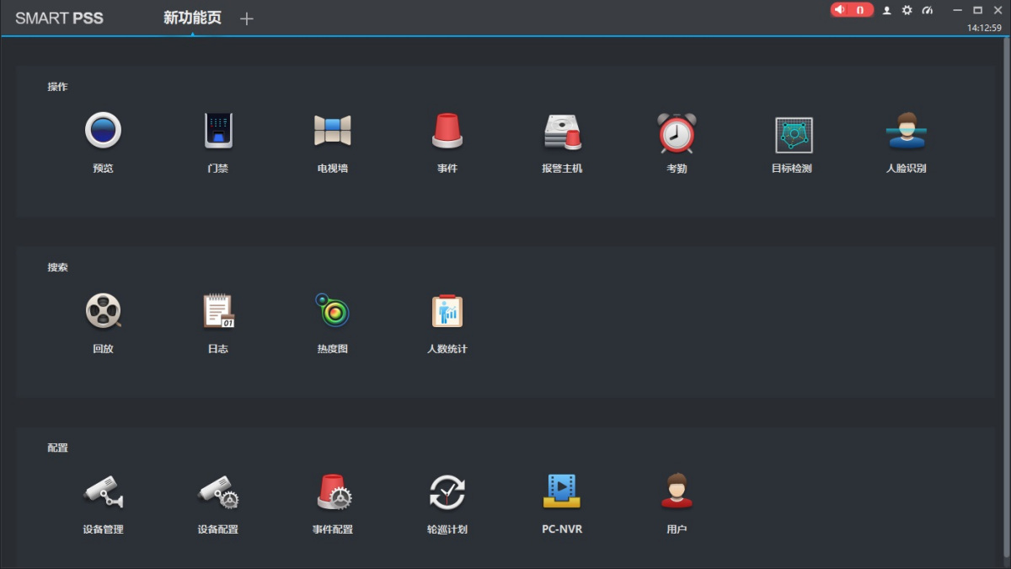This screenshot has height=569, width=1011.
Task: Select the 新功能页 tab
Action: tap(192, 19)
